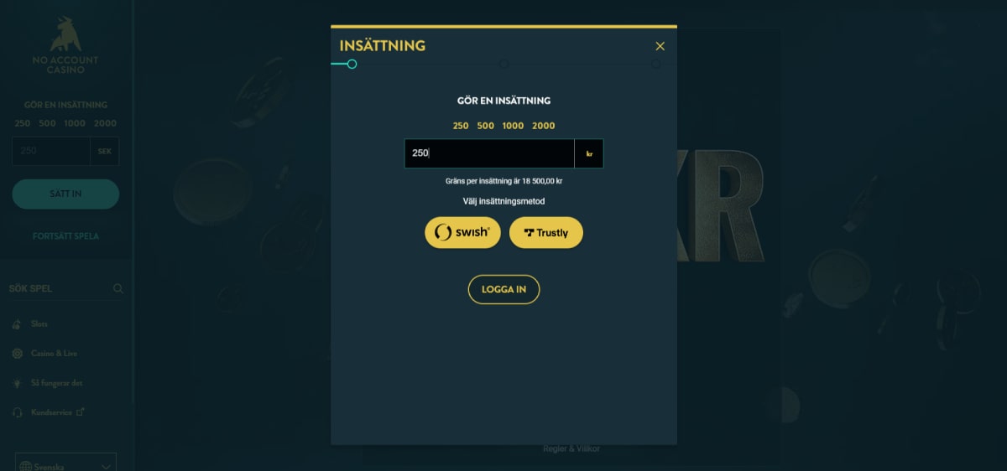This screenshot has width=1007, height=471.
Task: Click the Sätt in button
Action: tap(65, 194)
